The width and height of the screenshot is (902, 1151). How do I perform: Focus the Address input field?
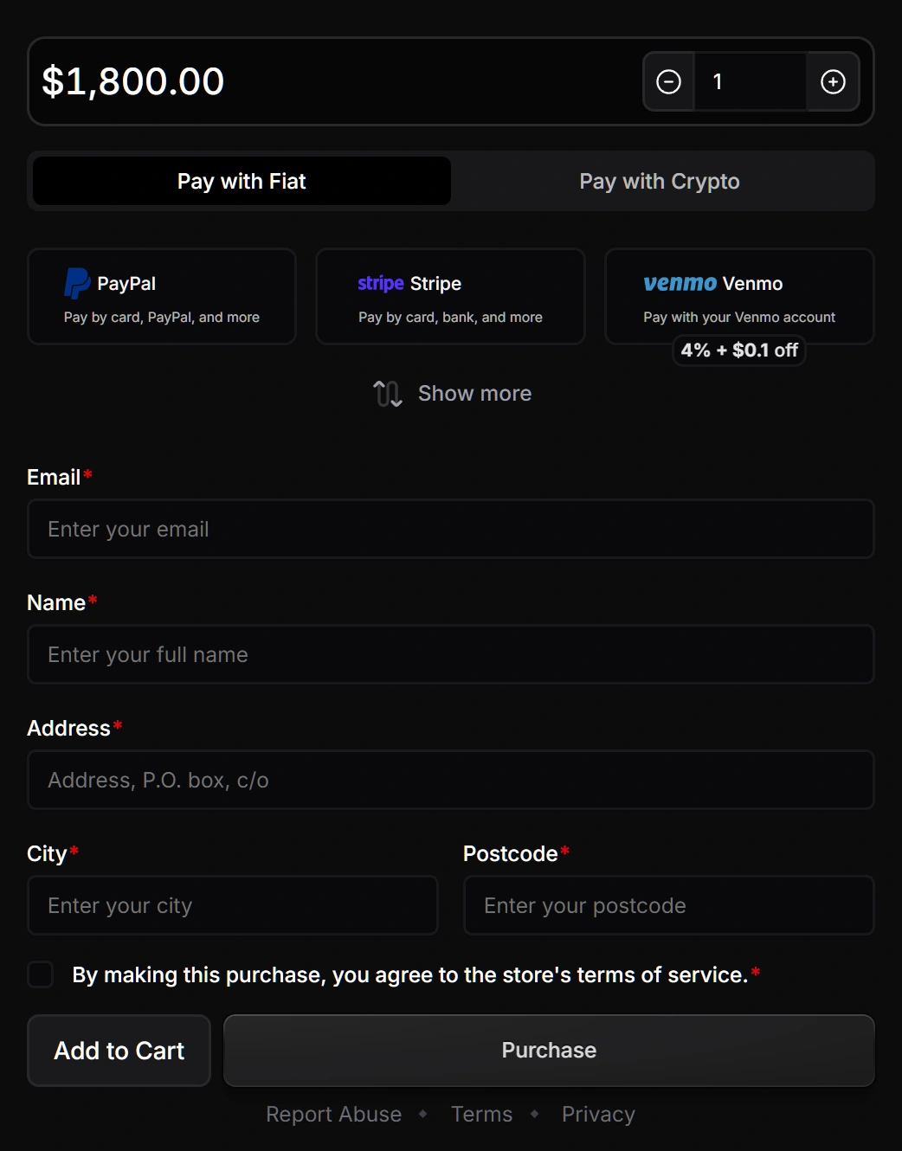(450, 780)
